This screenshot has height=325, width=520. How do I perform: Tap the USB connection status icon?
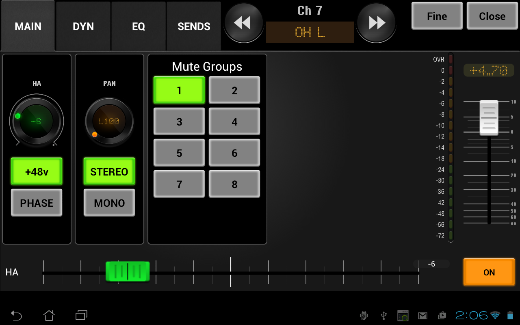click(x=383, y=316)
